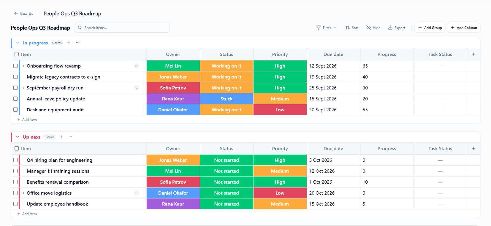Export the board data
The height and width of the screenshot is (226, 491).
[x=397, y=28]
